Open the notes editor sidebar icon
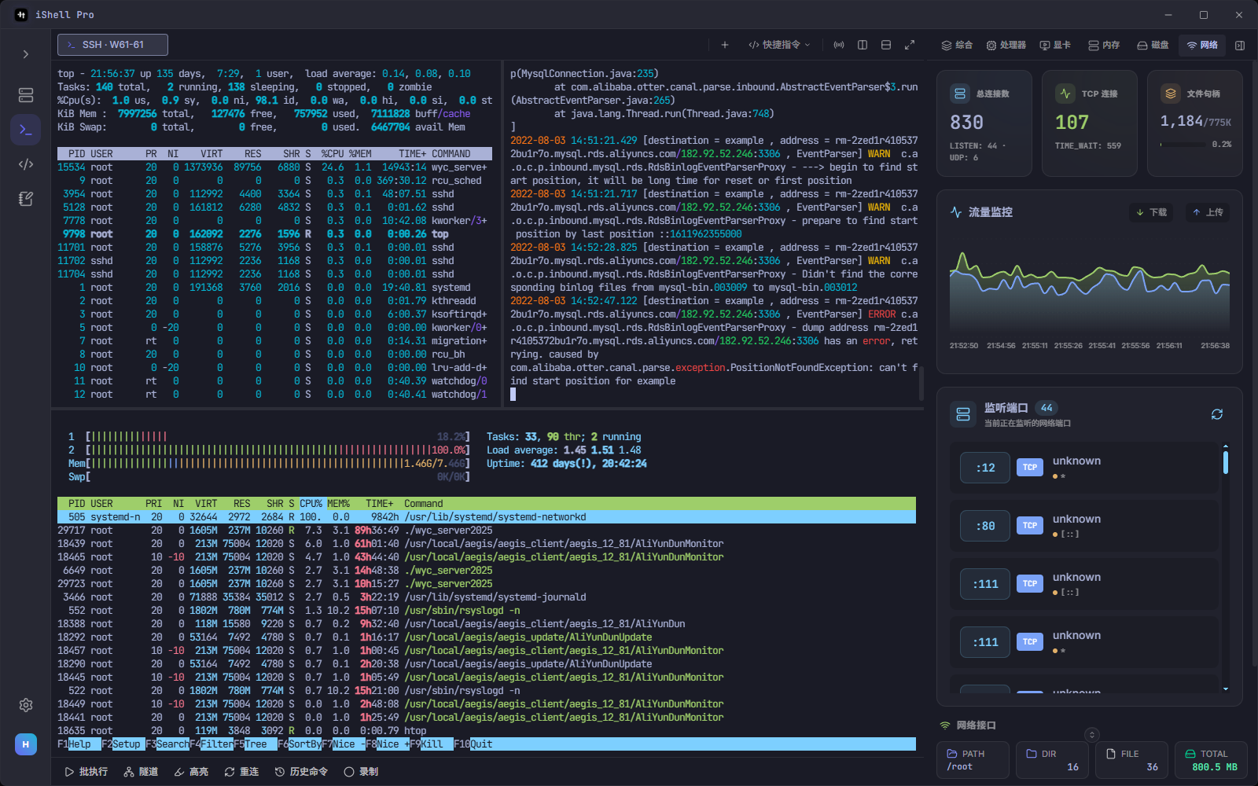Screen dimensions: 1258x786 (x=26, y=199)
